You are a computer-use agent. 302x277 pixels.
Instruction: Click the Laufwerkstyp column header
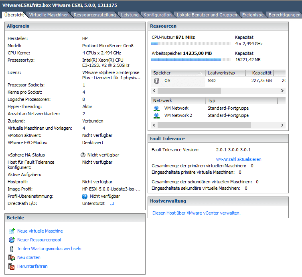click(x=225, y=73)
